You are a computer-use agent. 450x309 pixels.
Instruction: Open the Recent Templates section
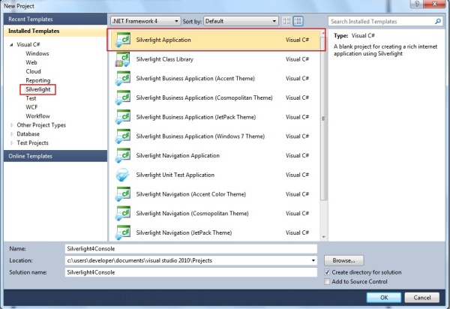click(x=55, y=19)
